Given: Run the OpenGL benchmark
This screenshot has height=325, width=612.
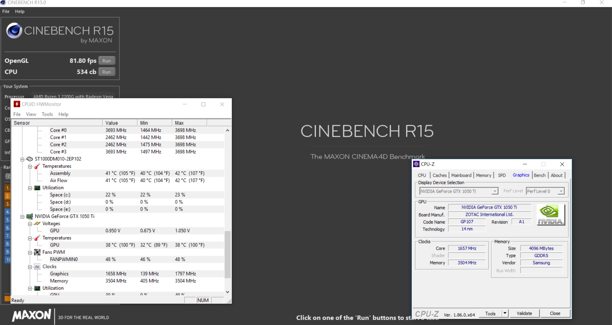Looking at the screenshot, I should pyautogui.click(x=107, y=61).
